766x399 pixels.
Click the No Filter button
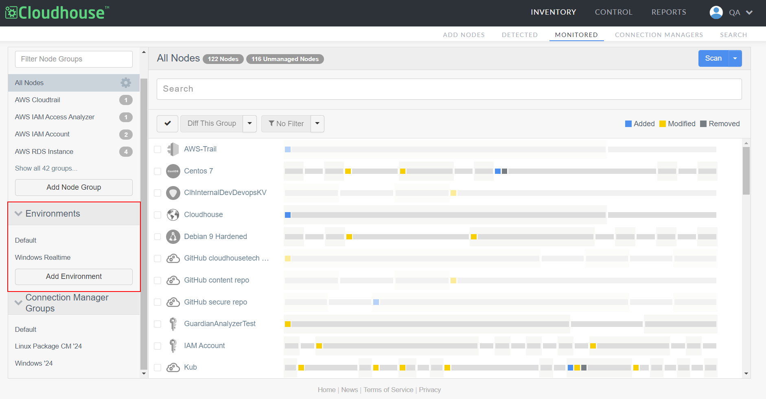pyautogui.click(x=286, y=123)
